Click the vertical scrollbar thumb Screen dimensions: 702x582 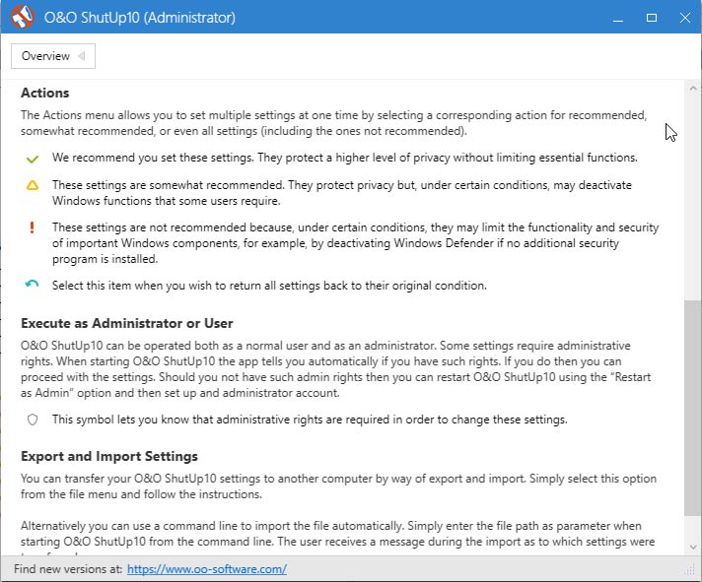pyautogui.click(x=692, y=408)
